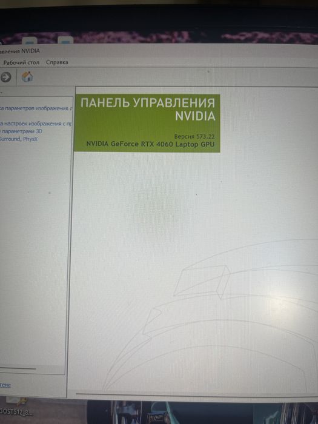
Task: Click the 'NVIDIA GeForce RTX 4060 Laptop GPU' text
Action: coord(150,144)
